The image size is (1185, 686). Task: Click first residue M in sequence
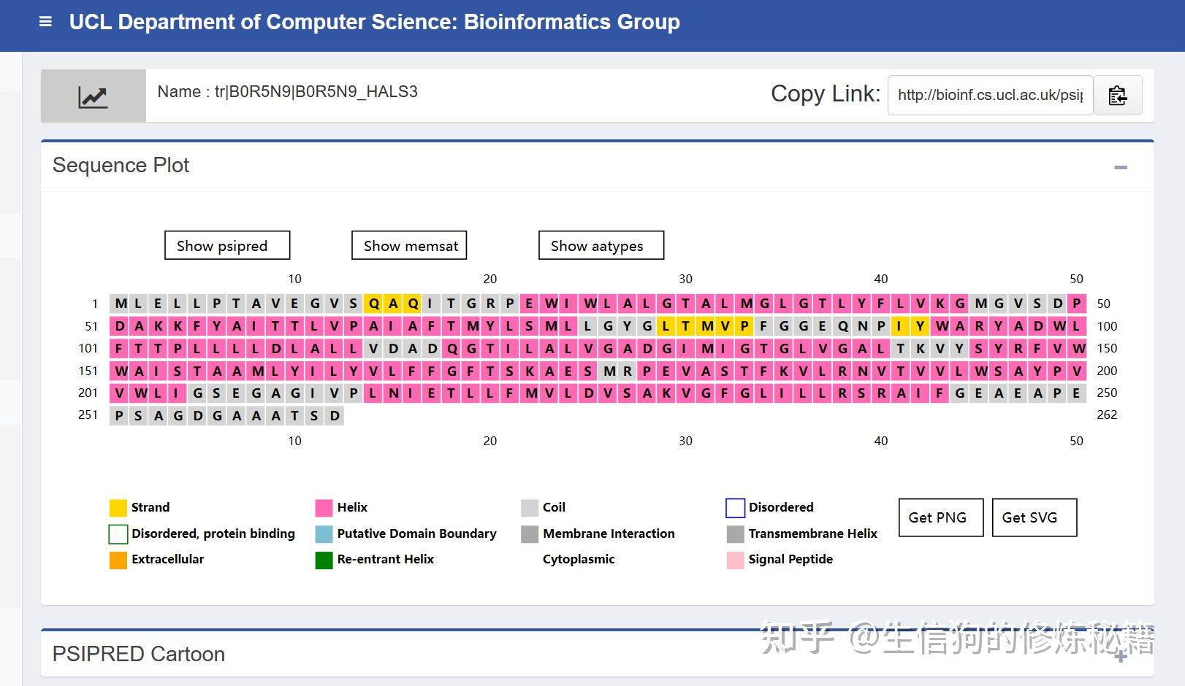pos(120,304)
